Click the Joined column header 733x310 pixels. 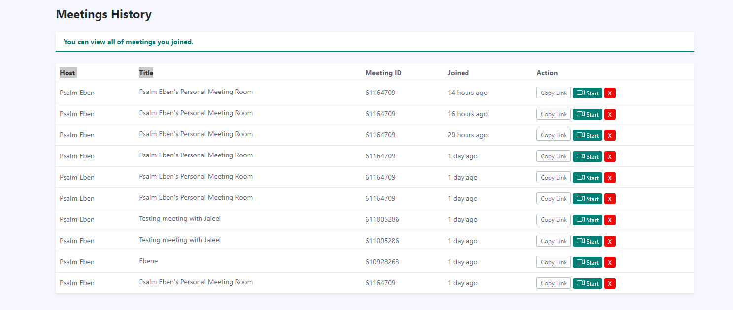(458, 73)
